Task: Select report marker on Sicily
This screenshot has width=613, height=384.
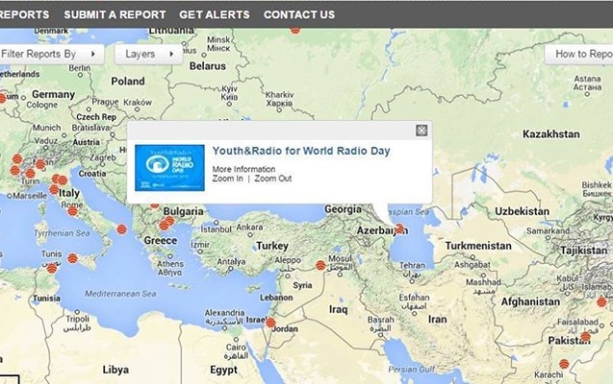Action: [x=72, y=258]
